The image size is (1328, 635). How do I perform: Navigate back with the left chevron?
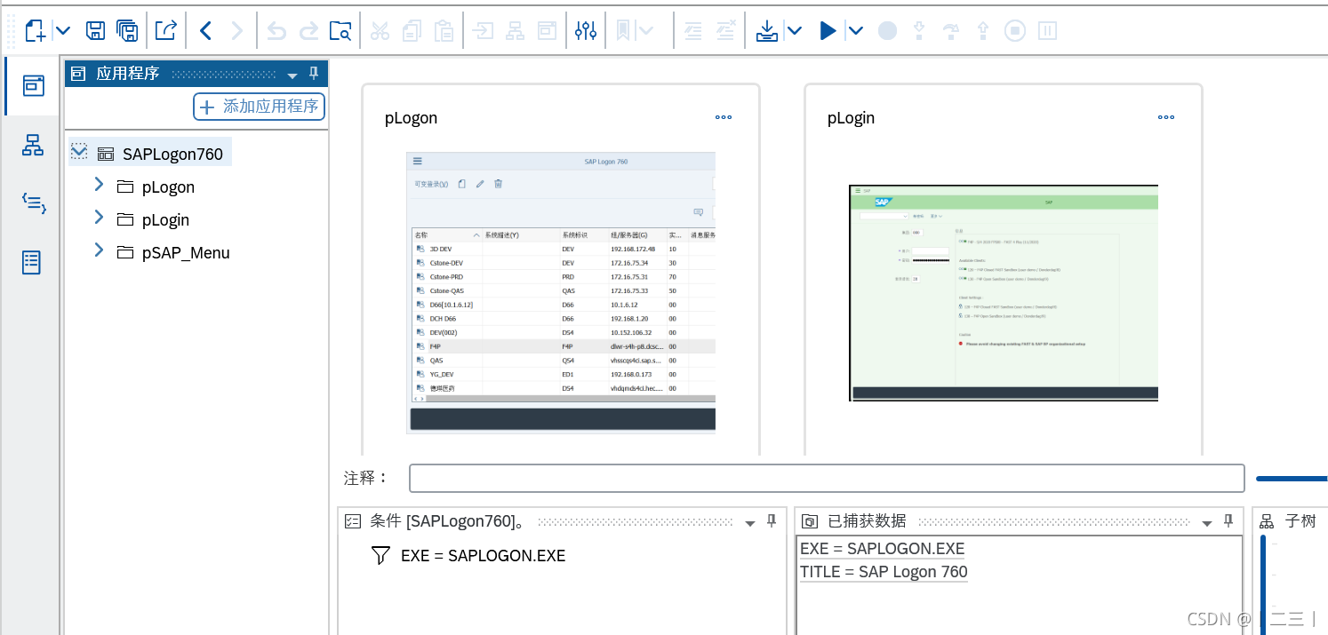point(205,31)
